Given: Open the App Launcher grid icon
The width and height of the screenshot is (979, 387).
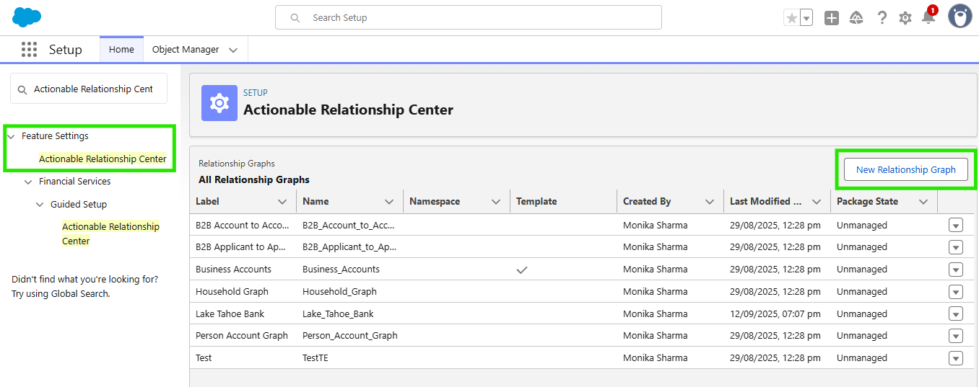Looking at the screenshot, I should (x=29, y=50).
